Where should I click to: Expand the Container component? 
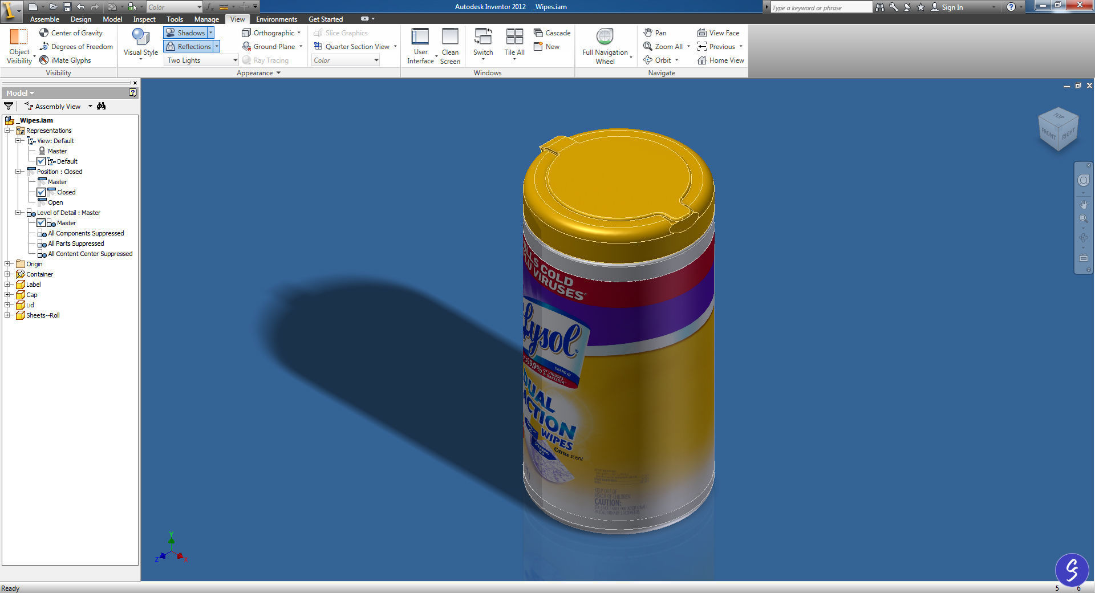pos(7,274)
